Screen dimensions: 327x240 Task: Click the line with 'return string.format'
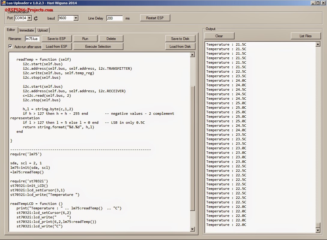tap(58, 127)
